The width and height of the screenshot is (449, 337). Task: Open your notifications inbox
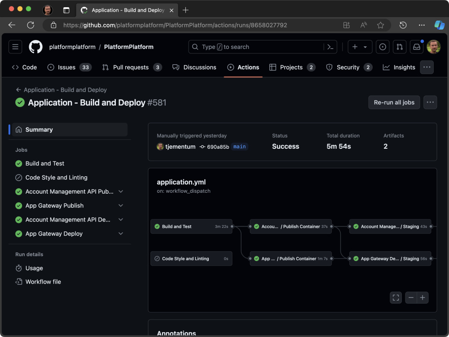coord(417,47)
